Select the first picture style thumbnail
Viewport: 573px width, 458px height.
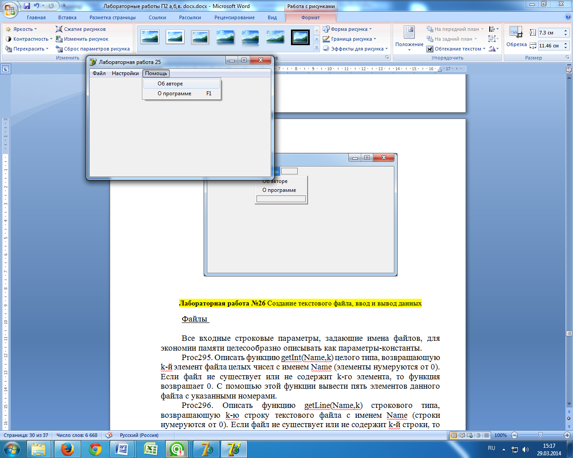click(150, 37)
